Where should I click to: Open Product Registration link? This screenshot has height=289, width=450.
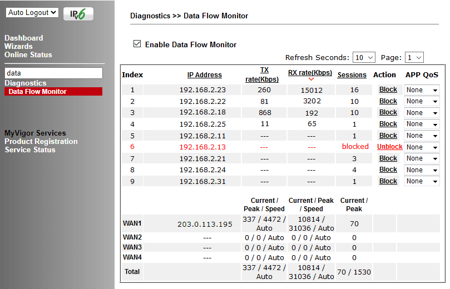41,141
